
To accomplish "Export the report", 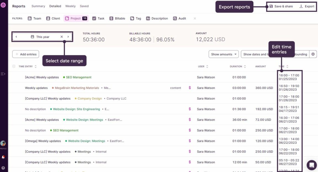I will (x=307, y=6).
